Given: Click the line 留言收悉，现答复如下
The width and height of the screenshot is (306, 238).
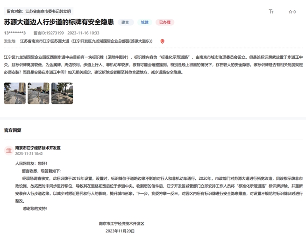Looking at the screenshot, I should 42,171.
